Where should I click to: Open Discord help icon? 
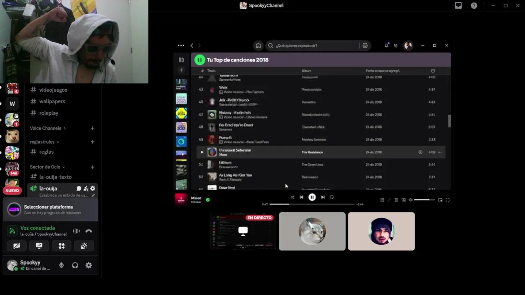(x=474, y=5)
